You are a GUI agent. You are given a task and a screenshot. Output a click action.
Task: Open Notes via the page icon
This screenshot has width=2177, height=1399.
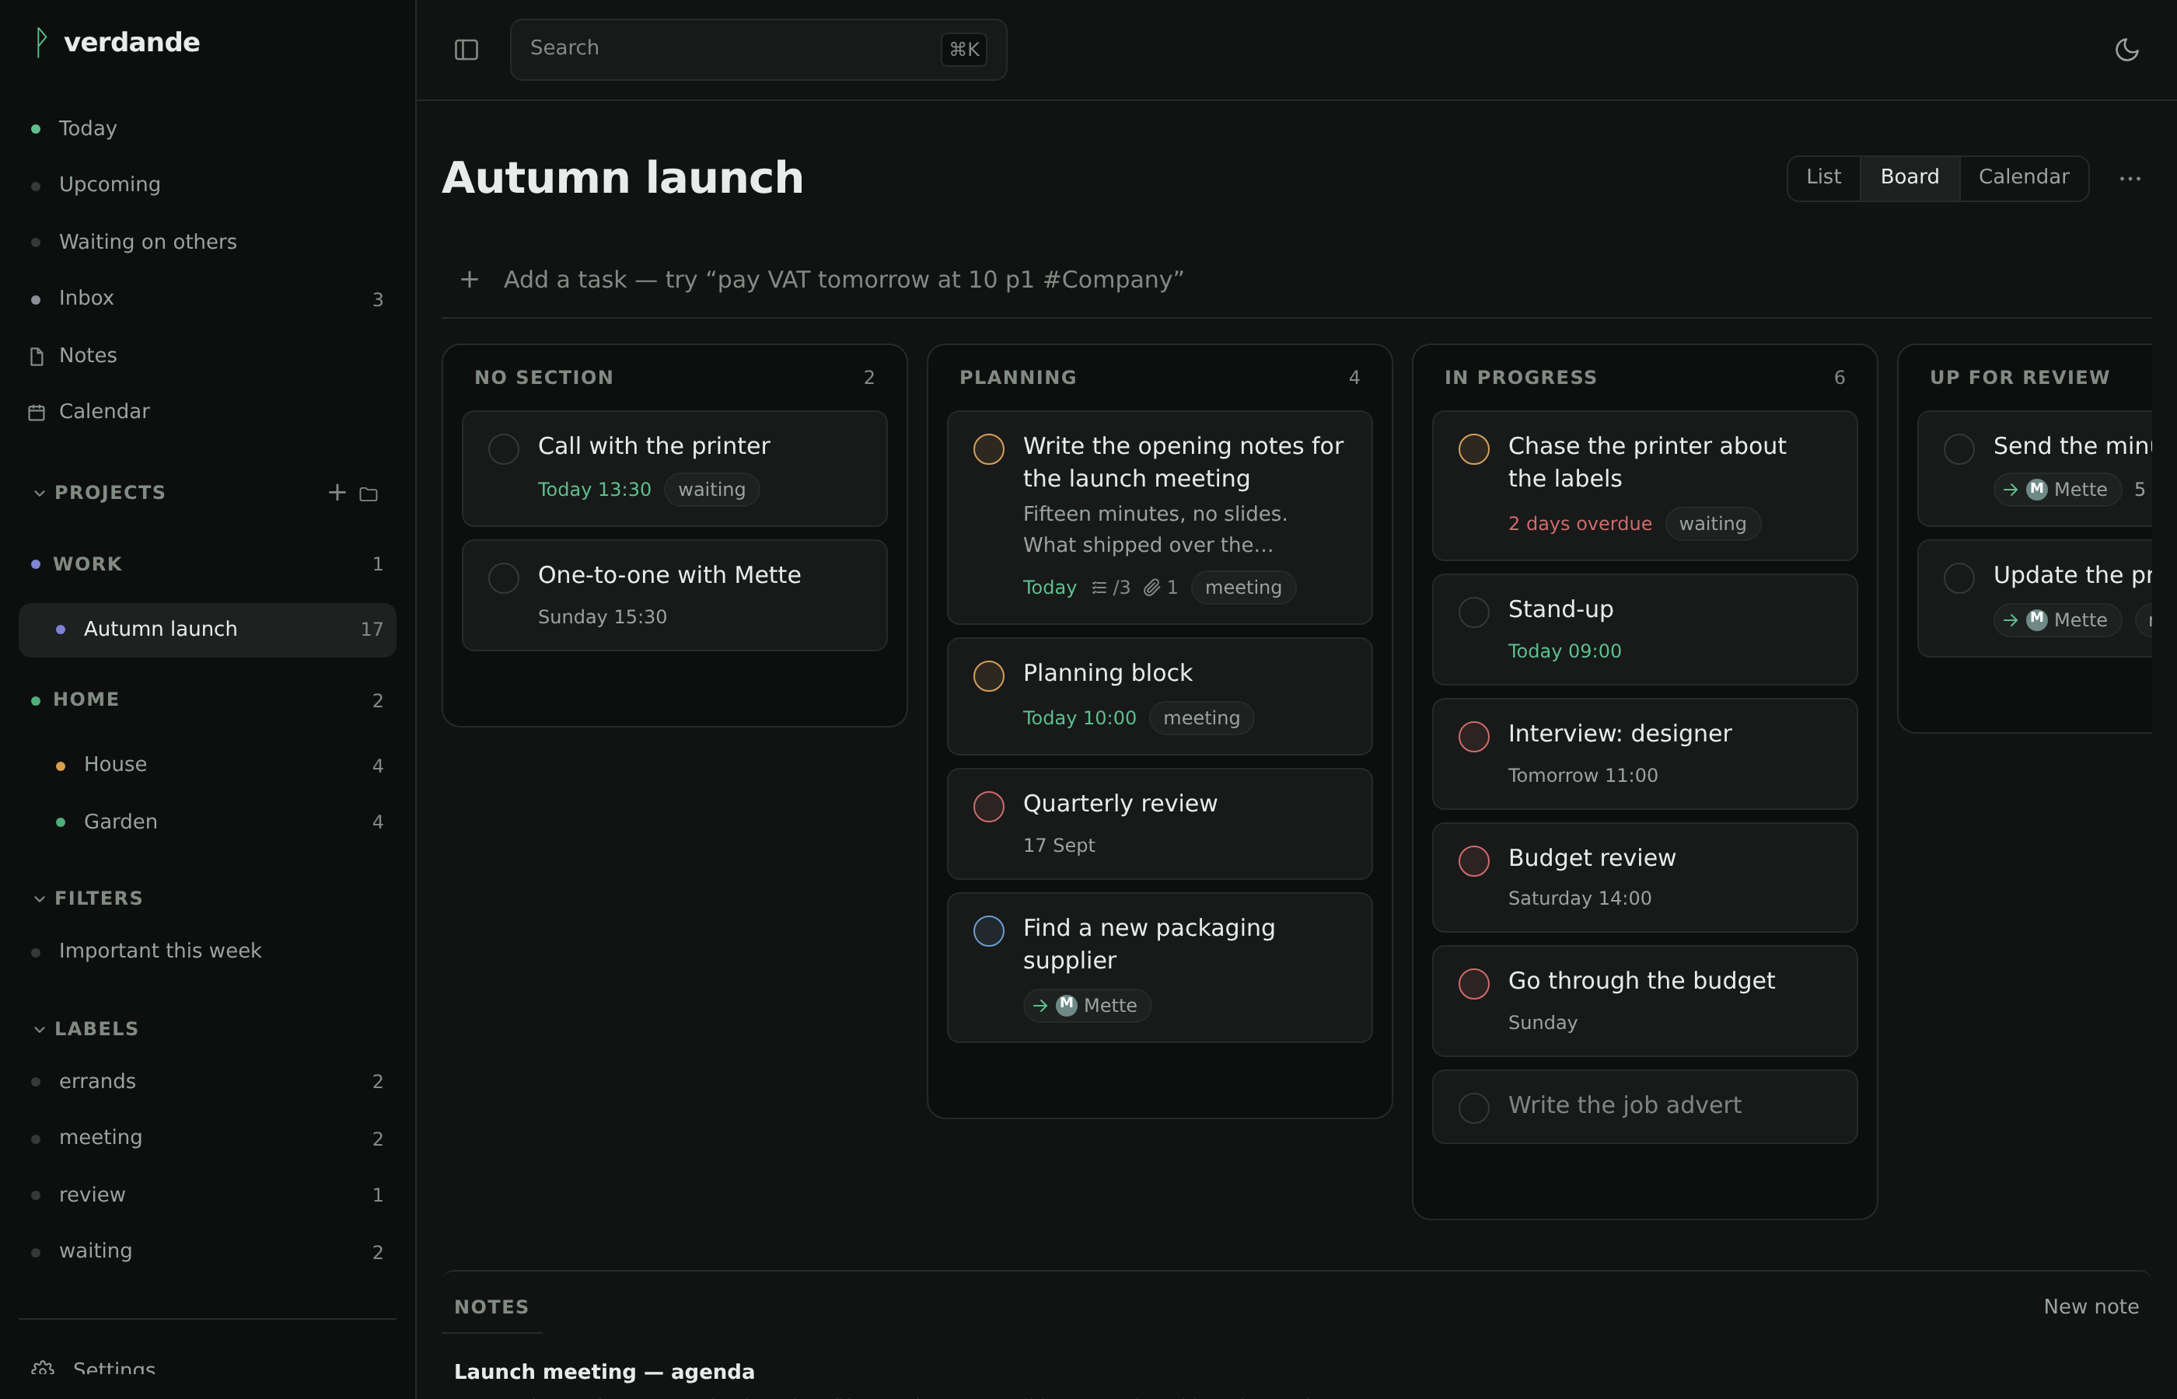pyautogui.click(x=37, y=356)
